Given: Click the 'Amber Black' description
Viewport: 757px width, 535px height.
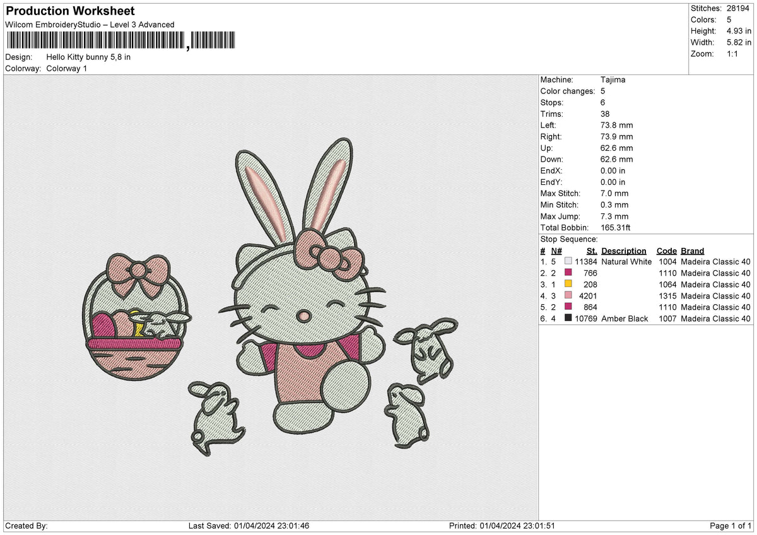Looking at the screenshot, I should pos(625,319).
